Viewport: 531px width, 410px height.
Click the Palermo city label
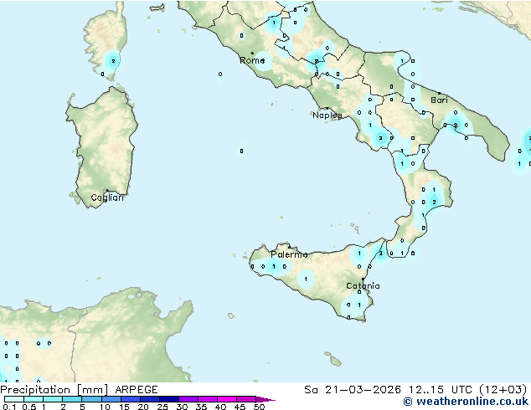coord(289,254)
